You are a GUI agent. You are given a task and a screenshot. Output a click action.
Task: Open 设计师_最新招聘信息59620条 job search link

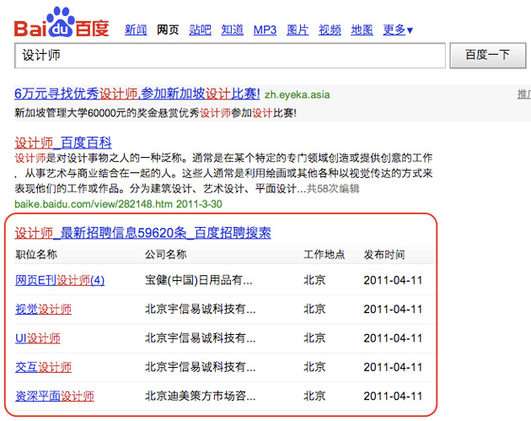(142, 233)
